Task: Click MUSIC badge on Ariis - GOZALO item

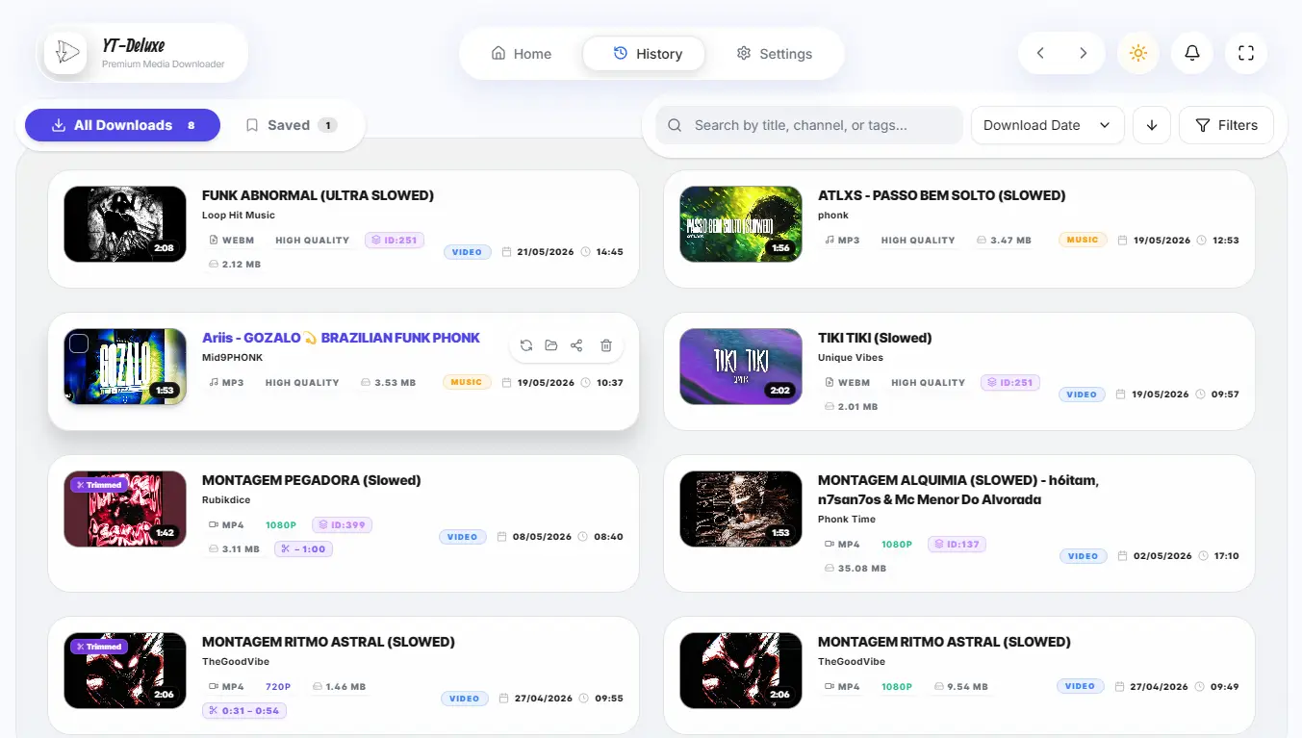Action: pos(467,382)
